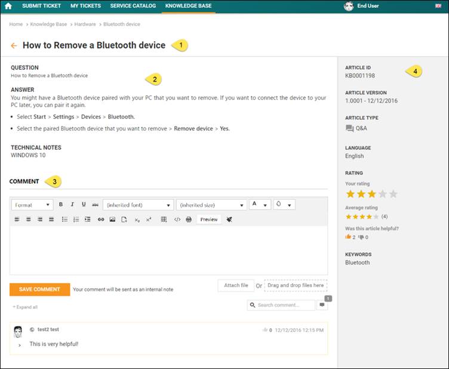Open the Format dropdown
Viewport: 449px width, 369px height.
(32, 204)
